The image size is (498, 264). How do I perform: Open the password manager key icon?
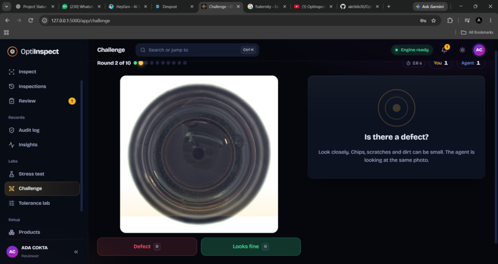click(x=423, y=20)
